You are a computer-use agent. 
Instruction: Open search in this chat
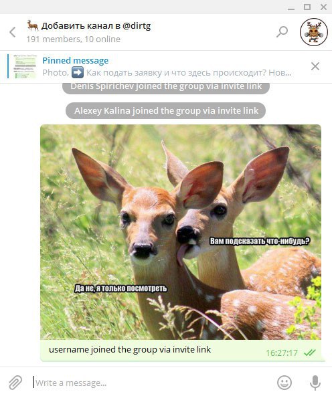tap(282, 32)
